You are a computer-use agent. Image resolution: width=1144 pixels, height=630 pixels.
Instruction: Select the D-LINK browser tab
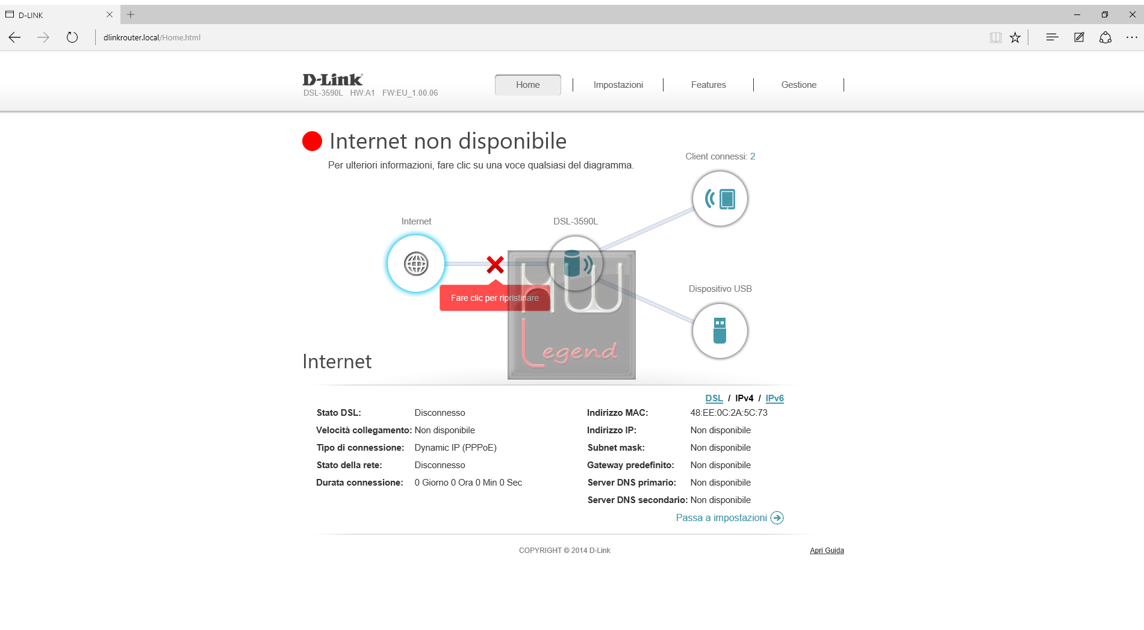click(60, 14)
